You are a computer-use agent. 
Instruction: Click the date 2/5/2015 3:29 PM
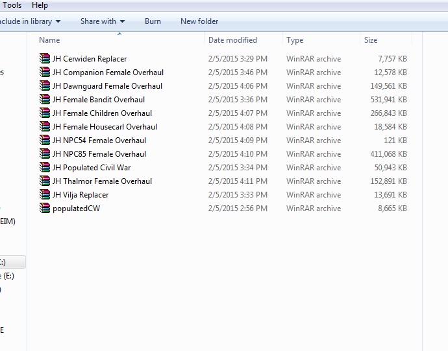pos(238,59)
